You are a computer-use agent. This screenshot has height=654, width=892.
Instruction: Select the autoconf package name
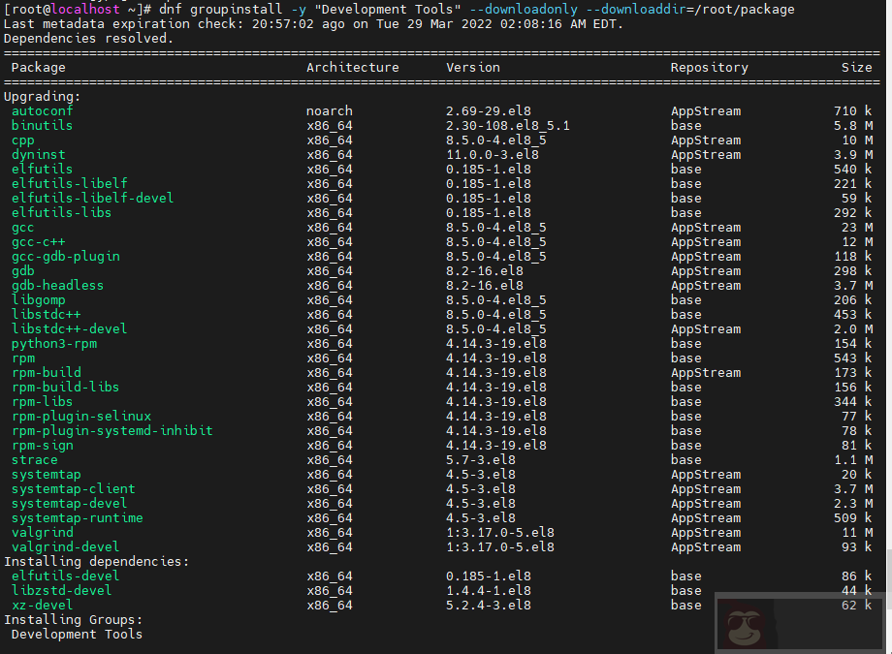[42, 110]
